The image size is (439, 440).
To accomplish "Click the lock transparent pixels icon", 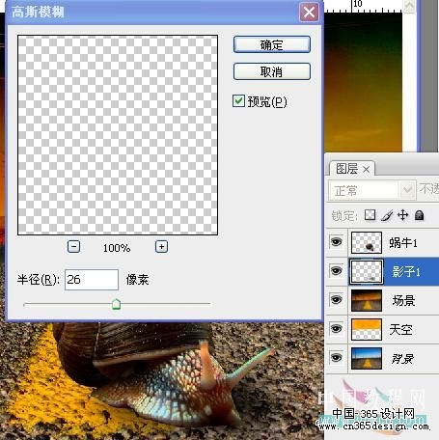I will pyautogui.click(x=370, y=215).
